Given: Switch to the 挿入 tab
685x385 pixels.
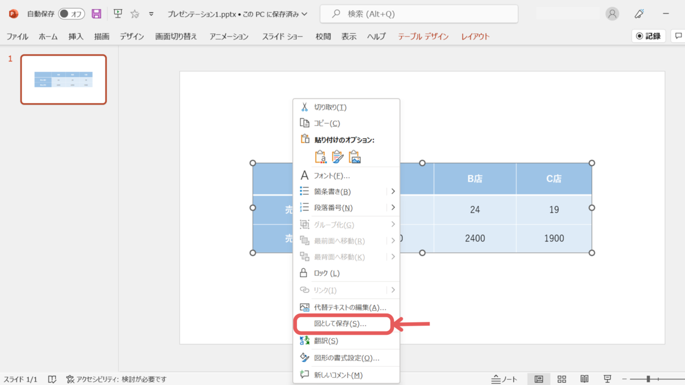Looking at the screenshot, I should 76,37.
